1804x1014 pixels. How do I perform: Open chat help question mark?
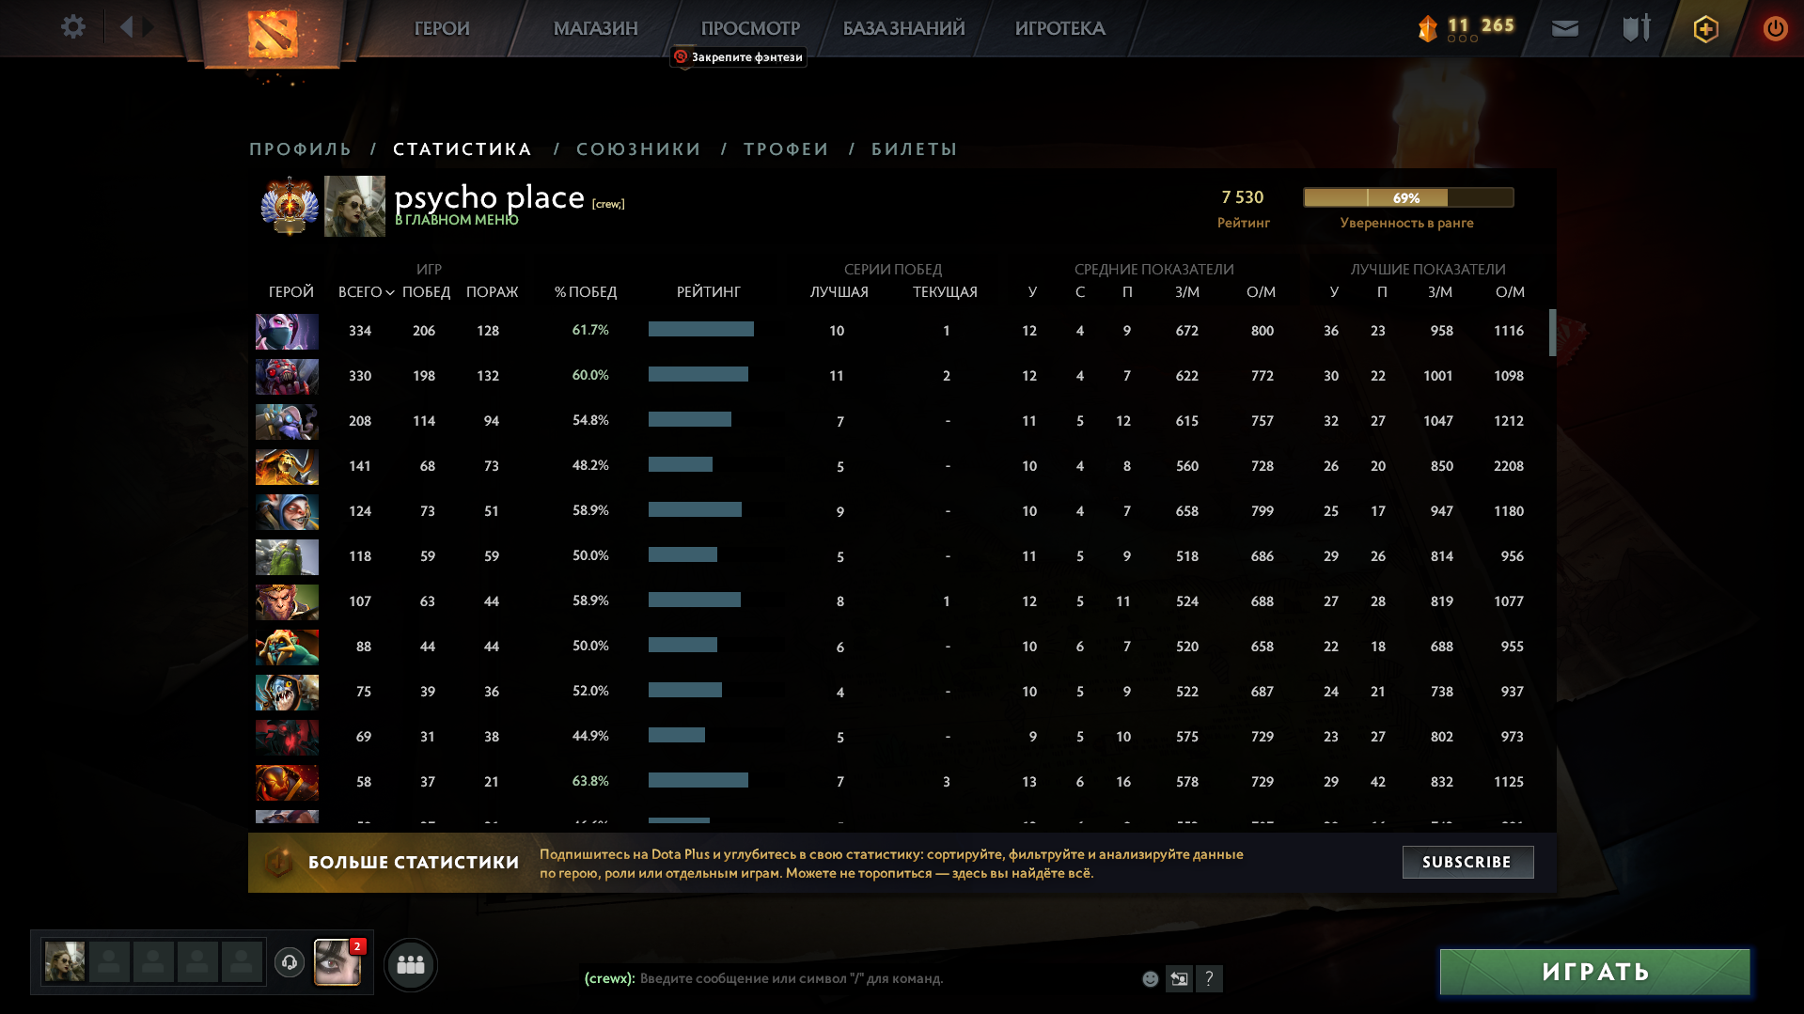1209,979
